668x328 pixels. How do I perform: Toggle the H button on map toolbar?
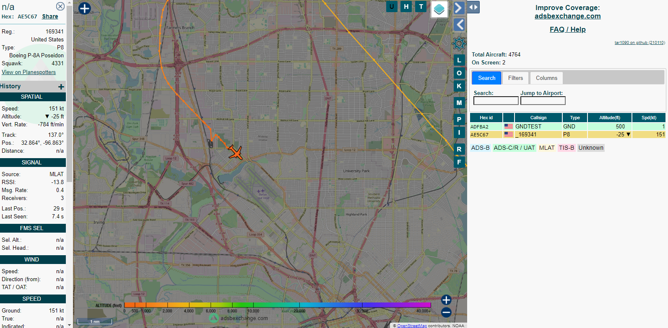tap(406, 6)
